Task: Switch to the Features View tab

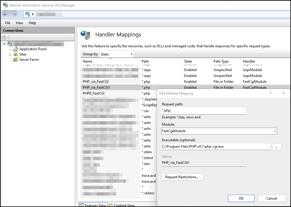Action: [x=93, y=205]
